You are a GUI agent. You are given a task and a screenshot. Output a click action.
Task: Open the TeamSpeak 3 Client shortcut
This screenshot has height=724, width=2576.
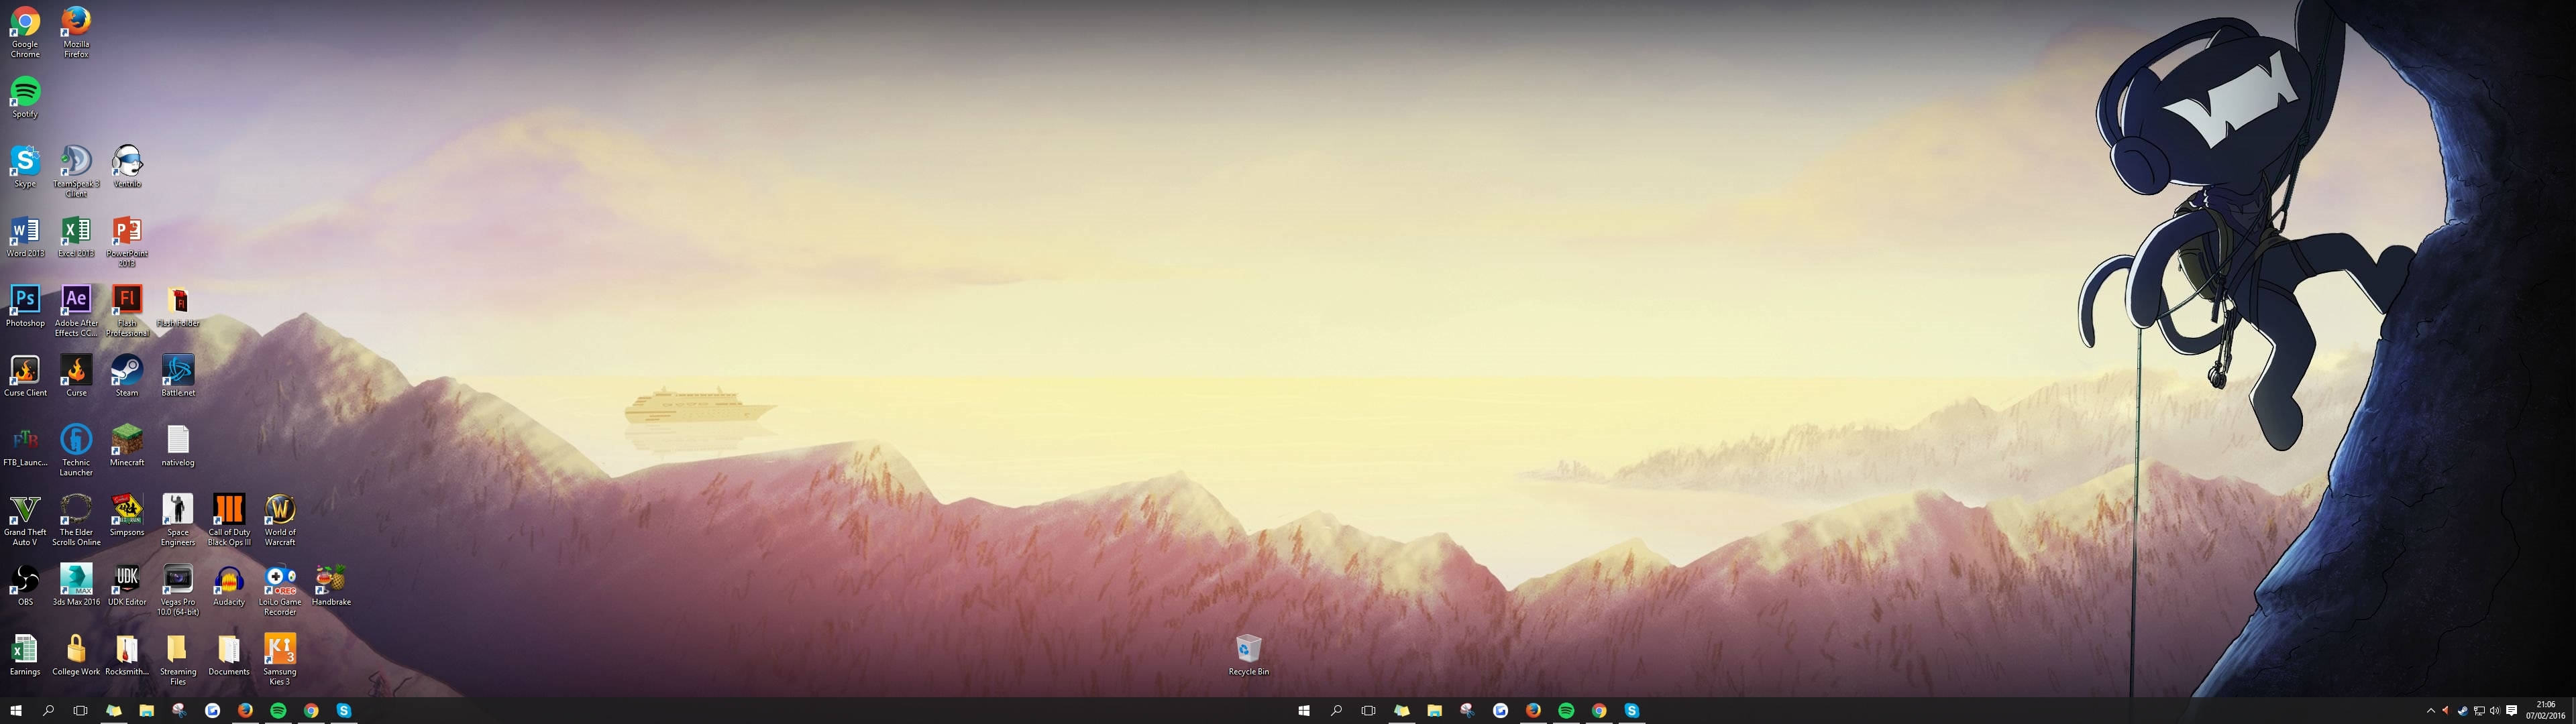point(76,161)
